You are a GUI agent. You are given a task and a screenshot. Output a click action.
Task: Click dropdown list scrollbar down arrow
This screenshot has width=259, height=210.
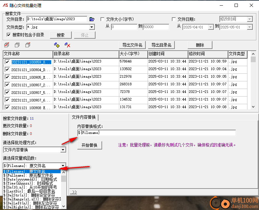click(x=63, y=206)
